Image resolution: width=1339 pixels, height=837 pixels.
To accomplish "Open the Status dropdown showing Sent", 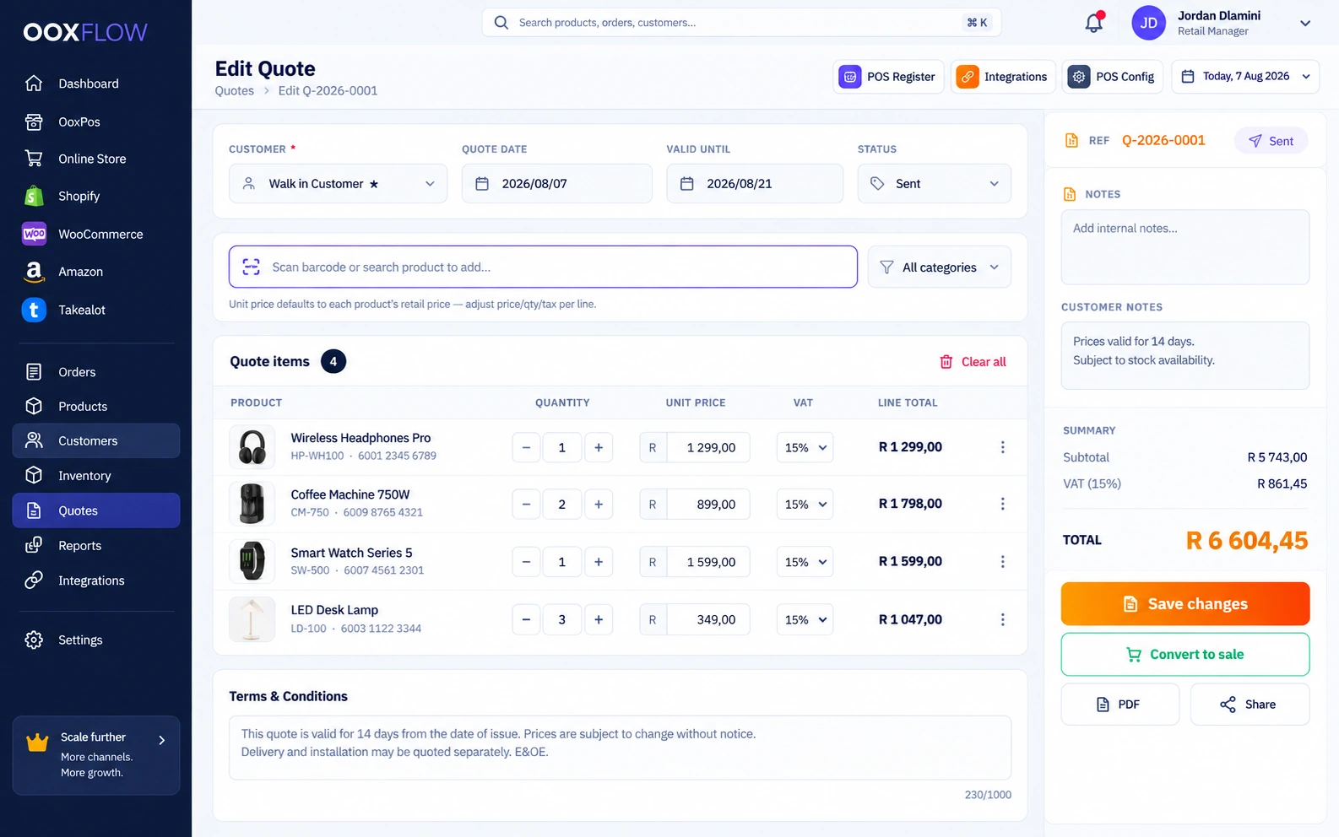I will click(x=934, y=183).
